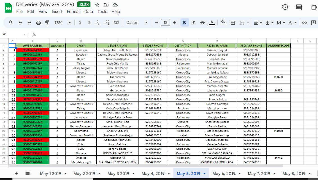Add a new sheet with plus button
318x180 pixels.
pos(16,174)
